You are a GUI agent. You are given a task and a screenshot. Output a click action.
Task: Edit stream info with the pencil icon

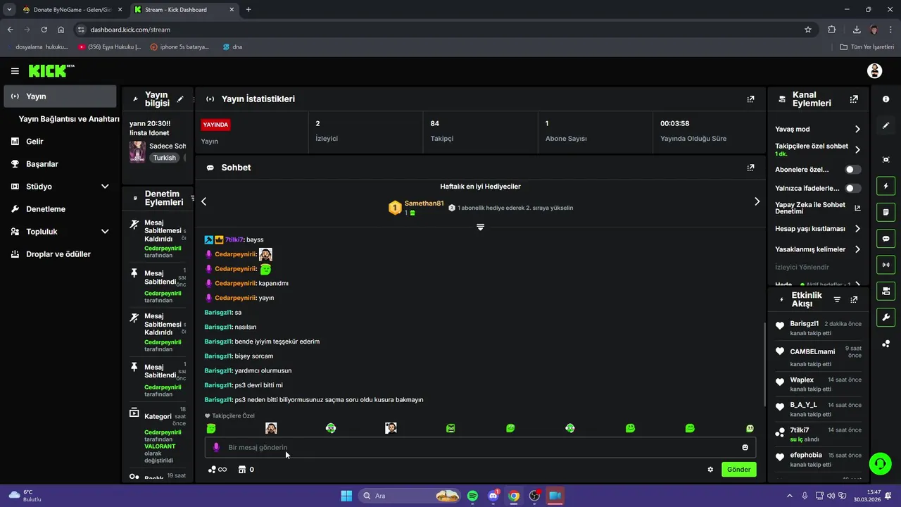point(180,99)
